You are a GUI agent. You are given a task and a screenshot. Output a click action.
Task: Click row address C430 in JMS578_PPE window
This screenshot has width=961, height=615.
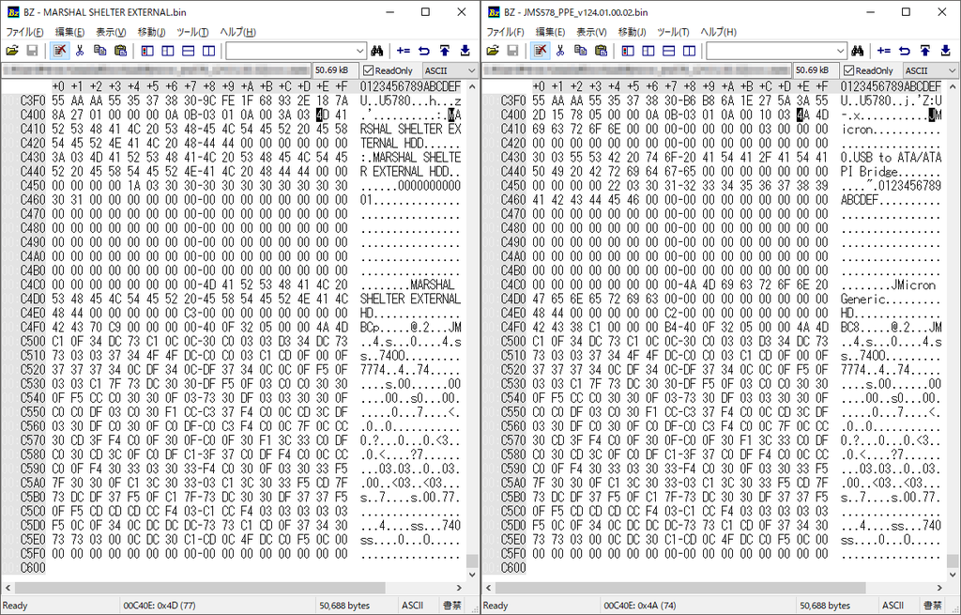pyautogui.click(x=513, y=157)
